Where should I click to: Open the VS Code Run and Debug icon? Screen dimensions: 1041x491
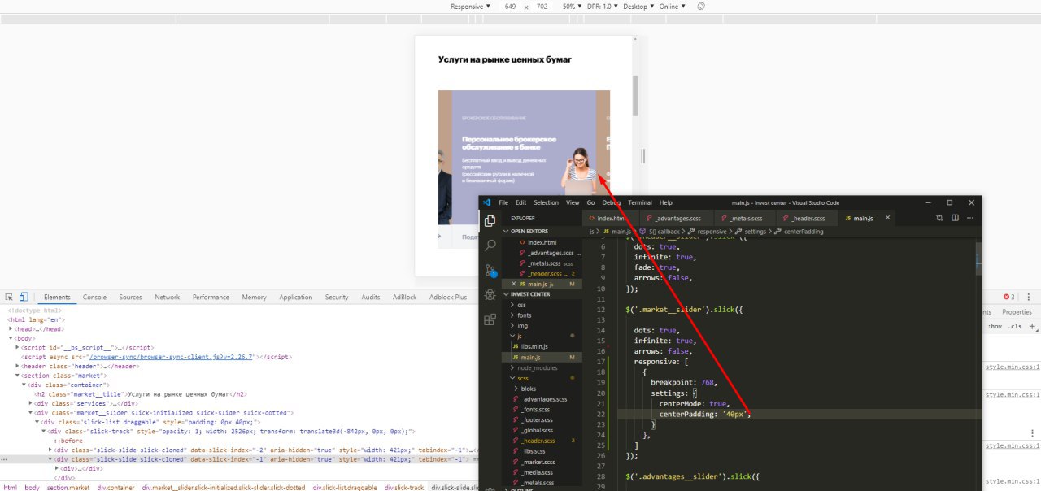(x=490, y=295)
